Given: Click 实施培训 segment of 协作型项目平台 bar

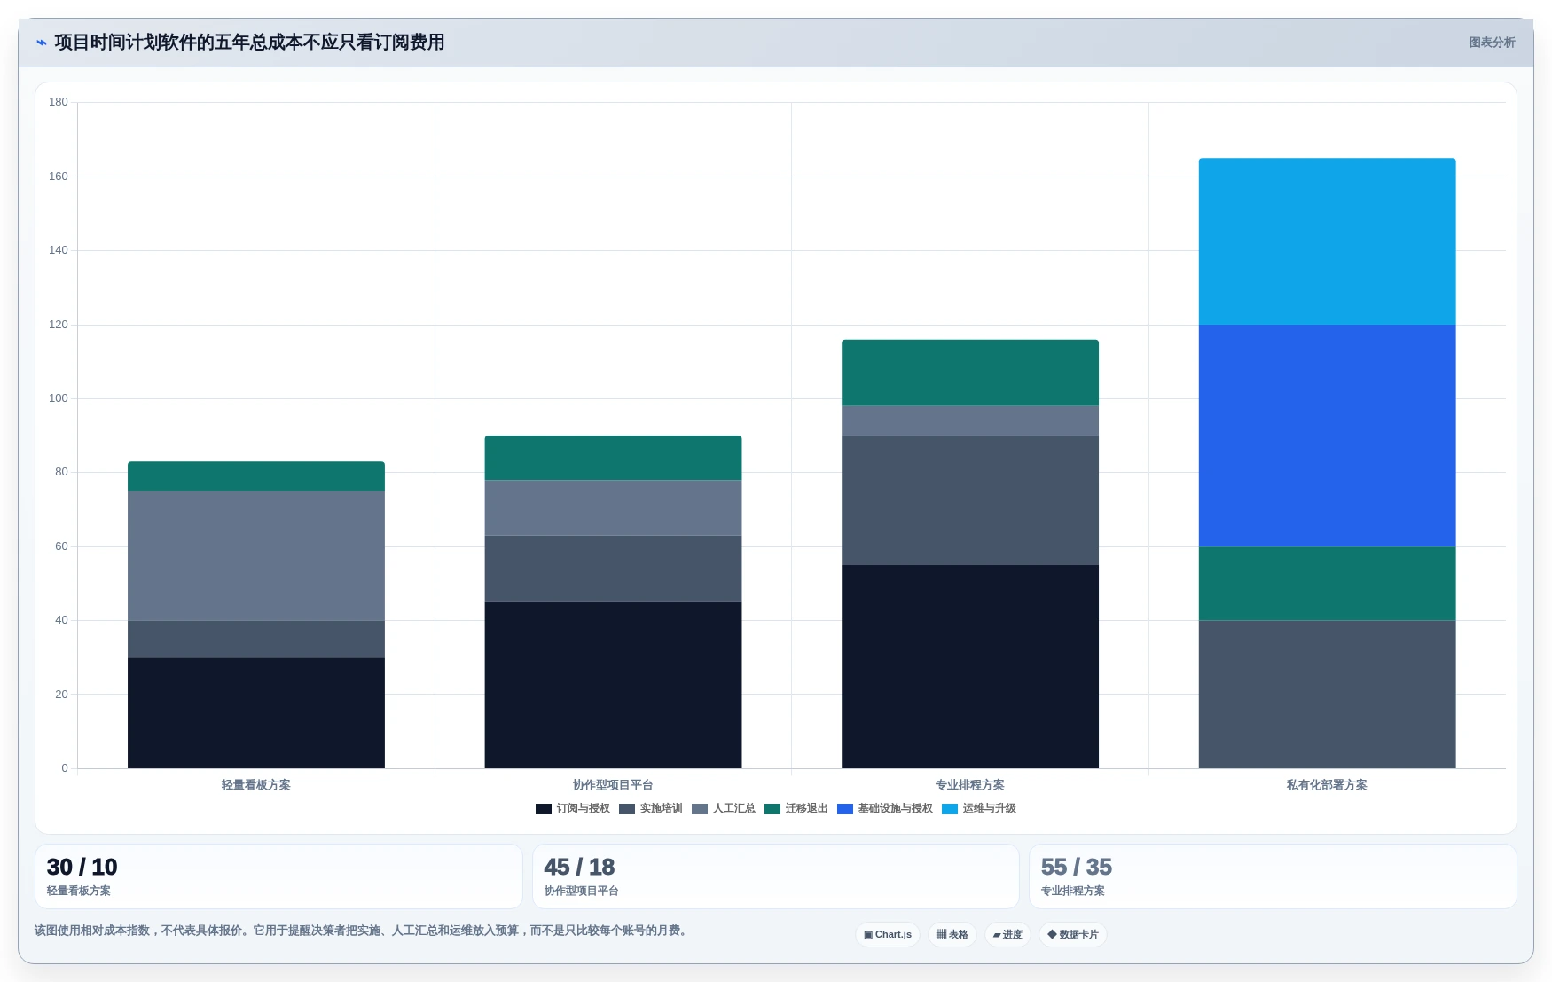Looking at the screenshot, I should 613,569.
